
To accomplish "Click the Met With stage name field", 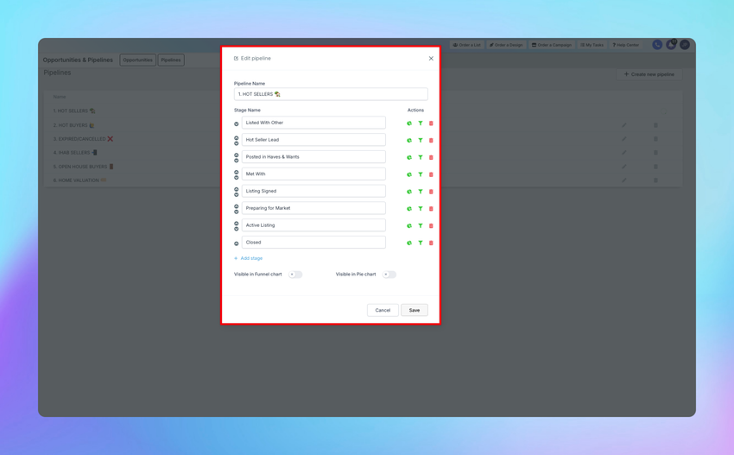I will pyautogui.click(x=313, y=174).
